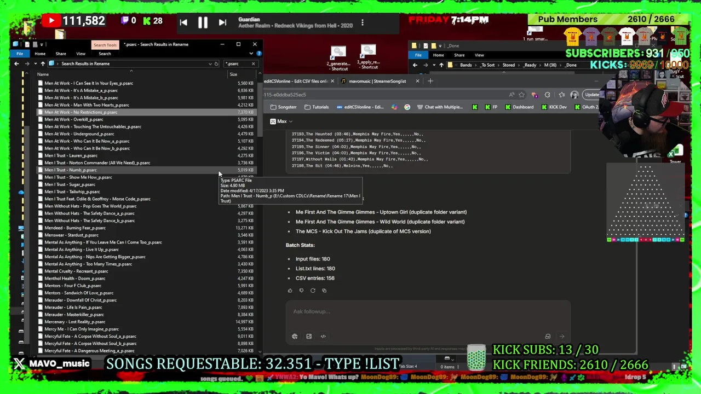
Task: Toggle web search globe in chat box
Action: tap(295, 337)
